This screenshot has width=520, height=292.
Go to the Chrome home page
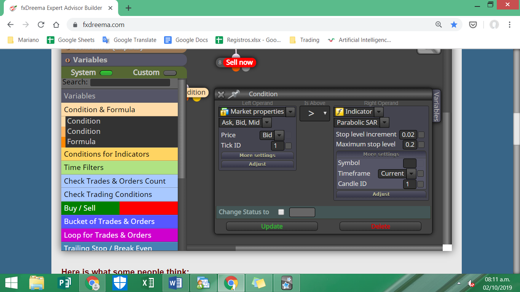pyautogui.click(x=56, y=25)
